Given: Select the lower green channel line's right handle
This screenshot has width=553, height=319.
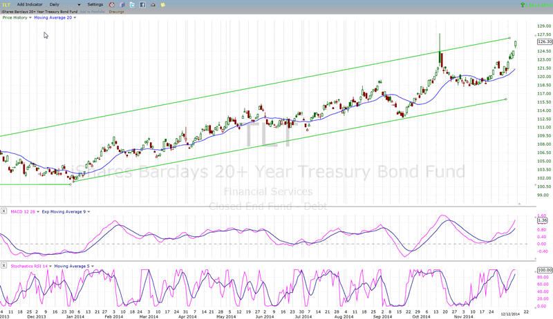Looking at the screenshot, I should (506, 99).
